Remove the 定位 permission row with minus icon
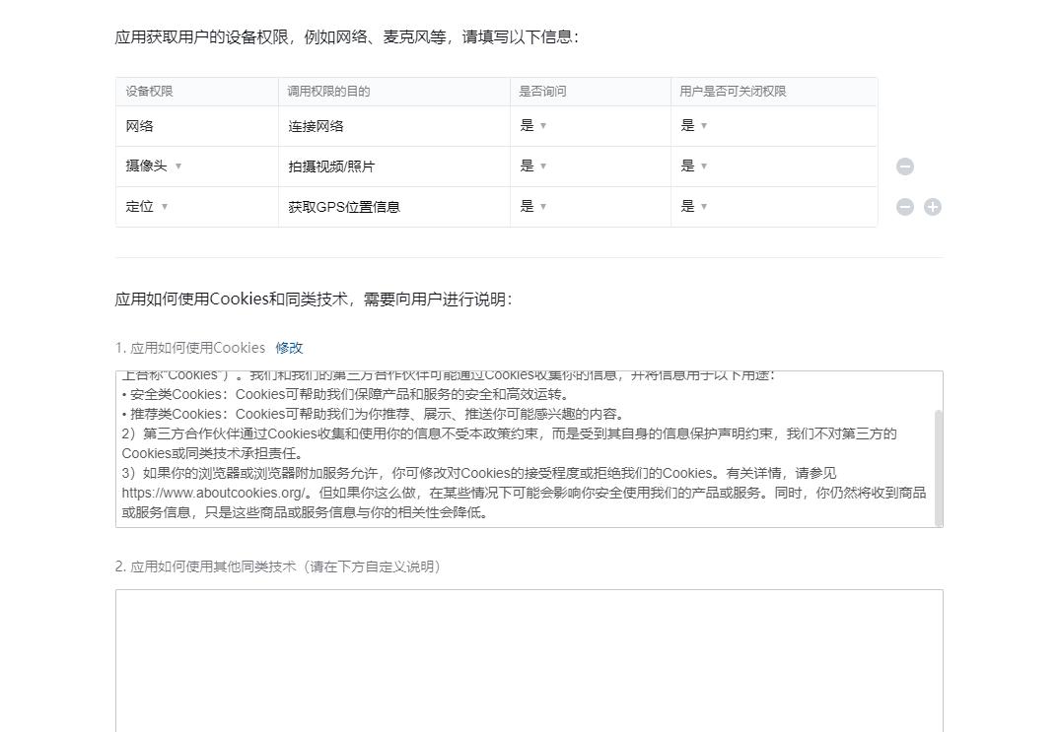 point(904,207)
